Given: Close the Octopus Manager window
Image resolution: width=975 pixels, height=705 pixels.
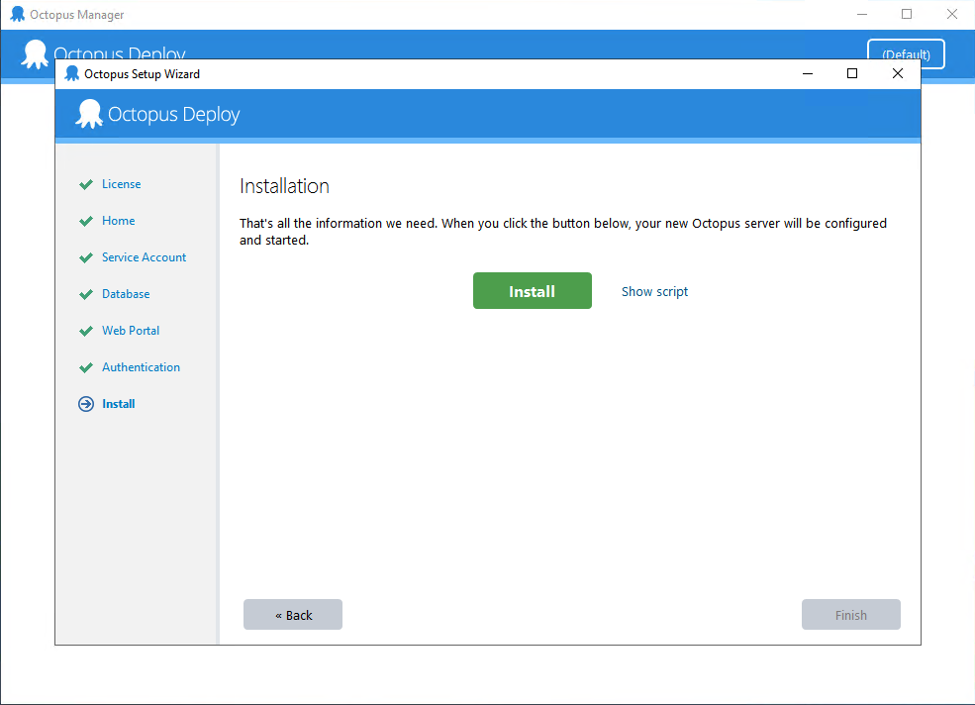Looking at the screenshot, I should coord(952,14).
